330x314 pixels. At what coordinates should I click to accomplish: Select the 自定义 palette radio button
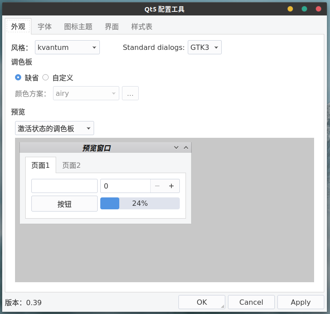tap(46, 77)
